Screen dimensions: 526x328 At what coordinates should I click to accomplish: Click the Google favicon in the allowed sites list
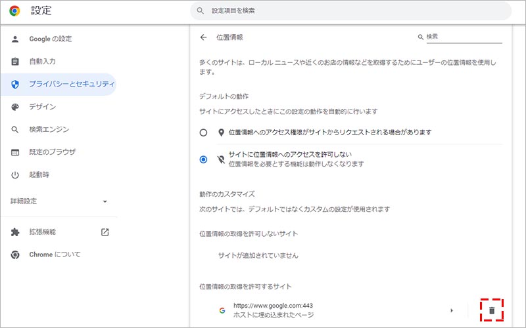[x=221, y=310]
